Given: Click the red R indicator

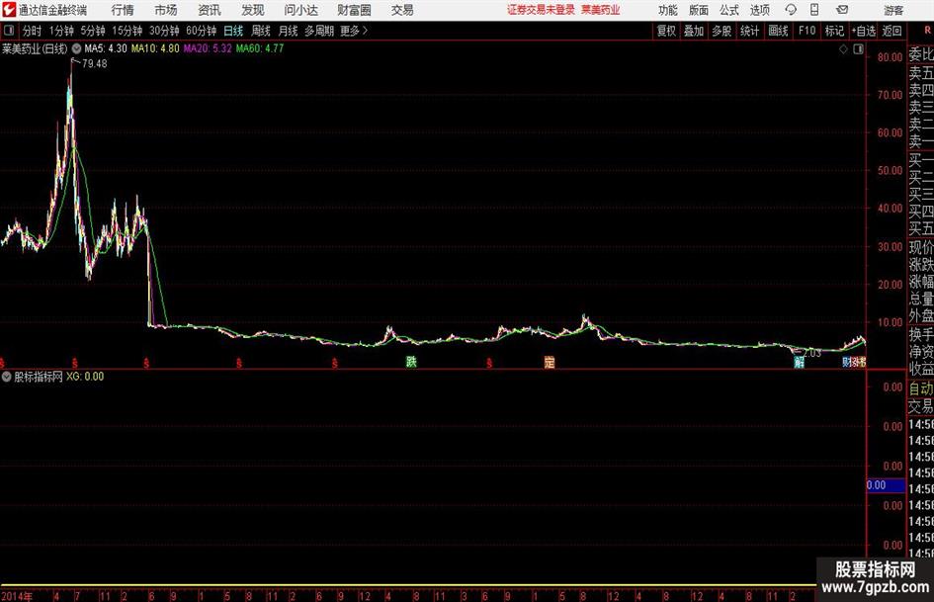Looking at the screenshot, I should coord(927,30).
